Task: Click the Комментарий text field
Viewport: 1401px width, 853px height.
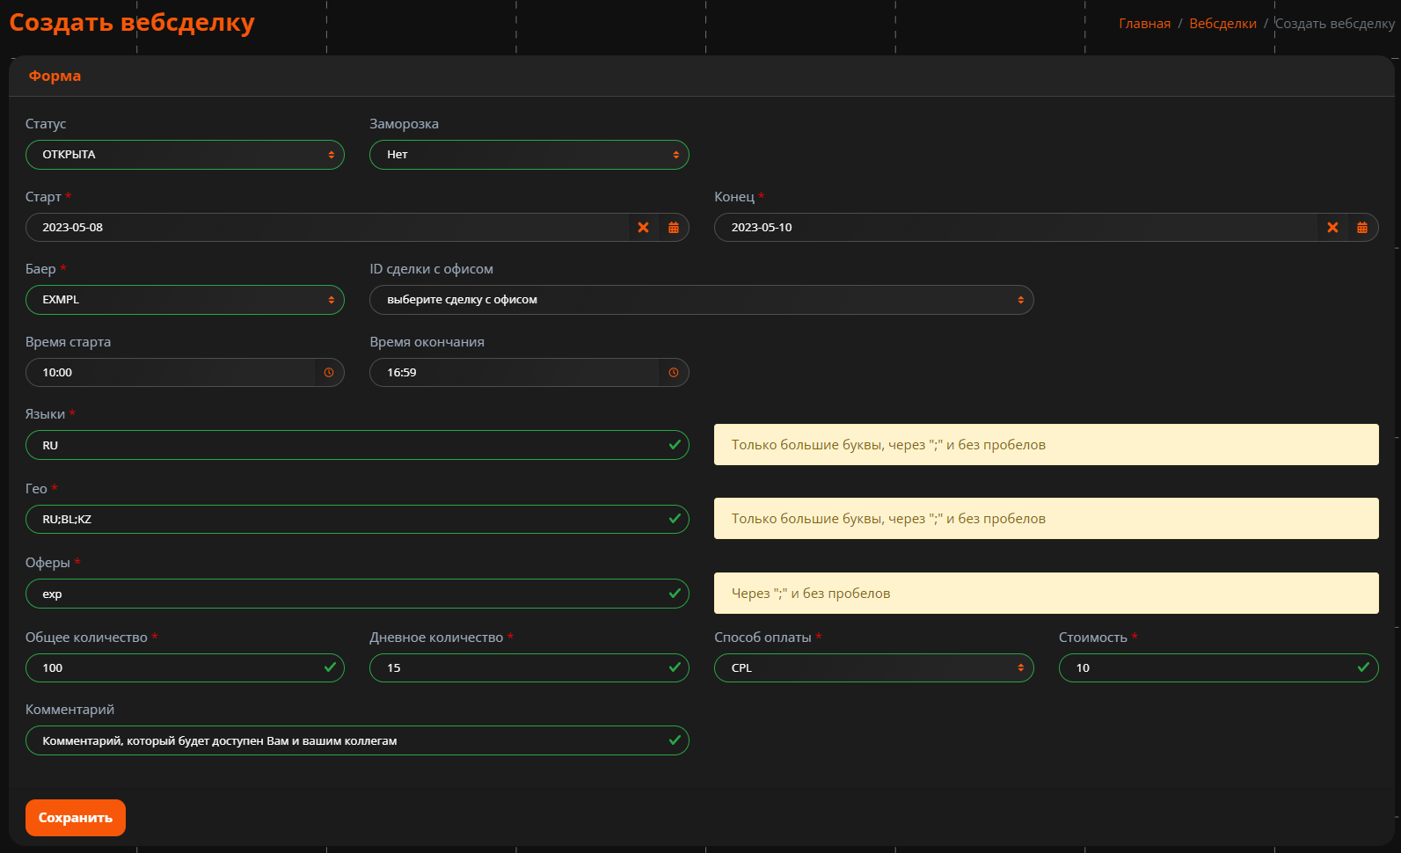Action: tap(357, 740)
